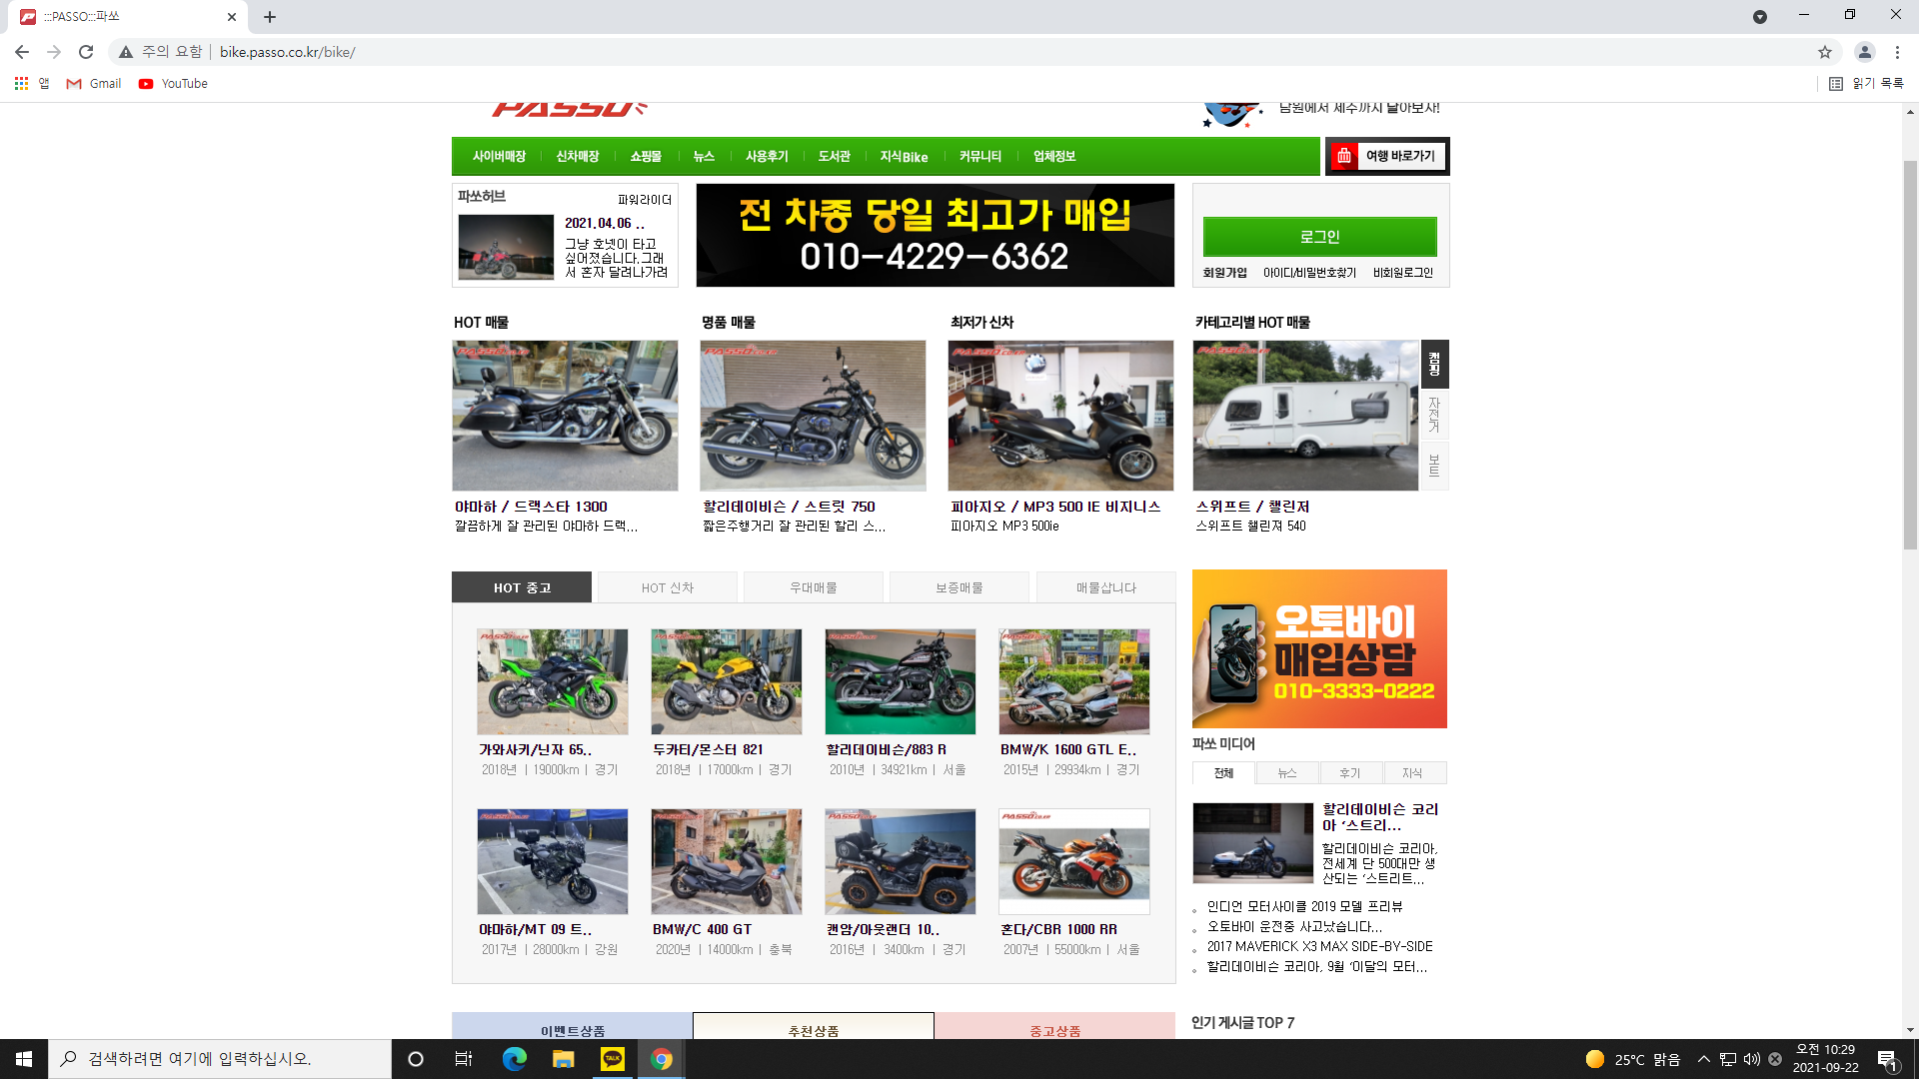This screenshot has height=1079, width=1919.
Task: Open the 스위프트 챌린저 caravan photo
Action: [1305, 416]
